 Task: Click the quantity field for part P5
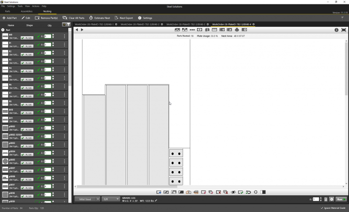(48, 78)
